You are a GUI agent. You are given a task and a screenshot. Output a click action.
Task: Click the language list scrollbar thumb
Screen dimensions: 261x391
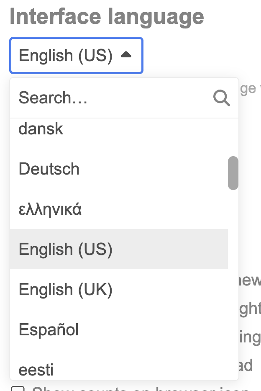click(x=233, y=173)
